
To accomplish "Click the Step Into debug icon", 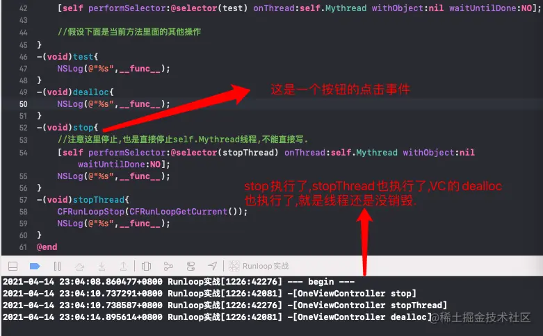I will pyautogui.click(x=102, y=266).
